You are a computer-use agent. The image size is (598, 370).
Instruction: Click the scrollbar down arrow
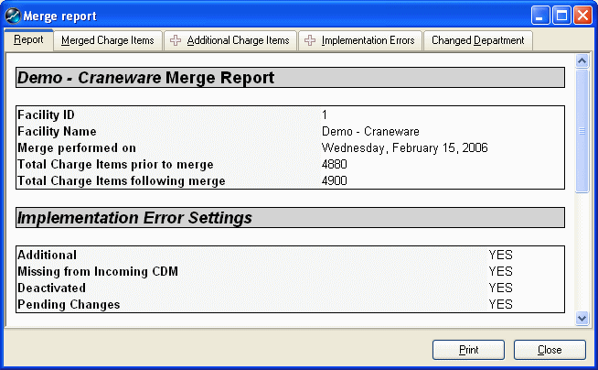coord(582,317)
